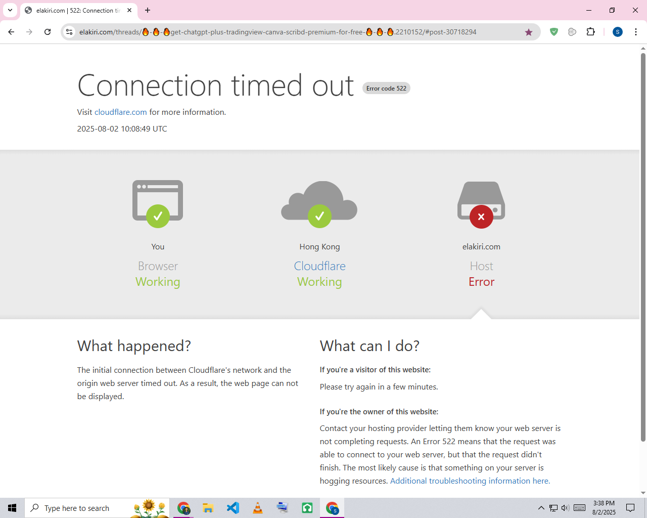Open File Explorer from taskbar

coord(208,508)
